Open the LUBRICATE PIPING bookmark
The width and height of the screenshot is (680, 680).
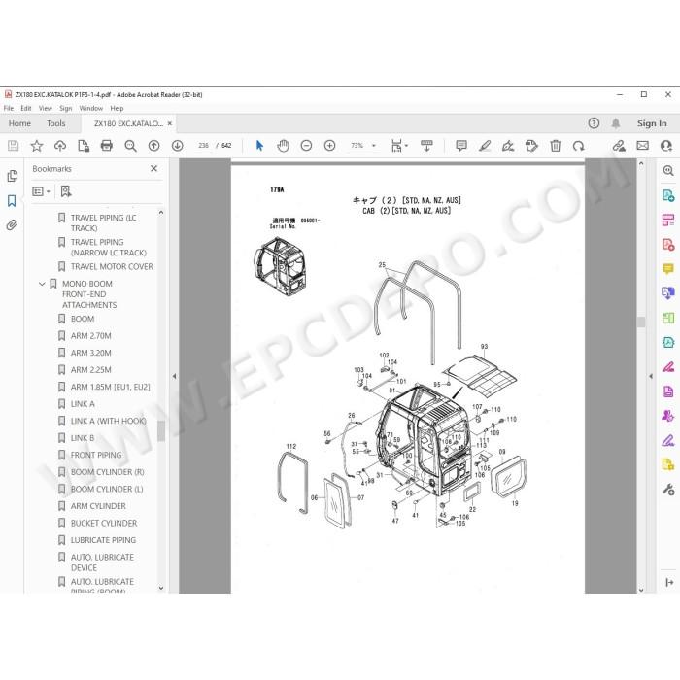click(103, 540)
